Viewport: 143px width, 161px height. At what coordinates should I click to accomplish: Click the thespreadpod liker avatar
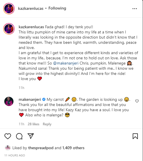[8, 148]
